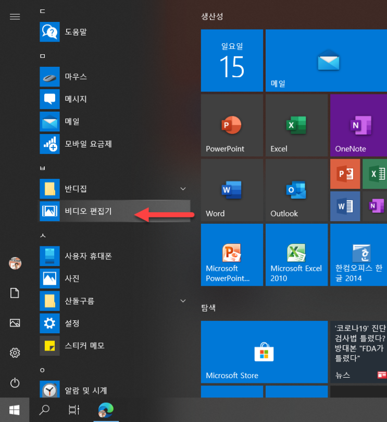387x422 pixels.
Task: Launch the Word tile
Action: (232, 190)
